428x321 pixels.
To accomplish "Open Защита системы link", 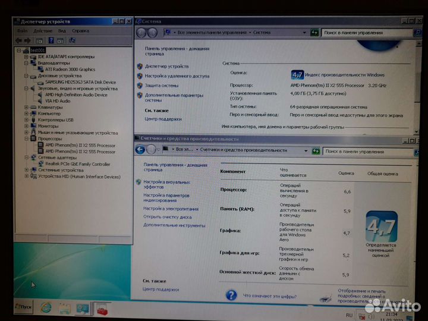I will (x=161, y=86).
